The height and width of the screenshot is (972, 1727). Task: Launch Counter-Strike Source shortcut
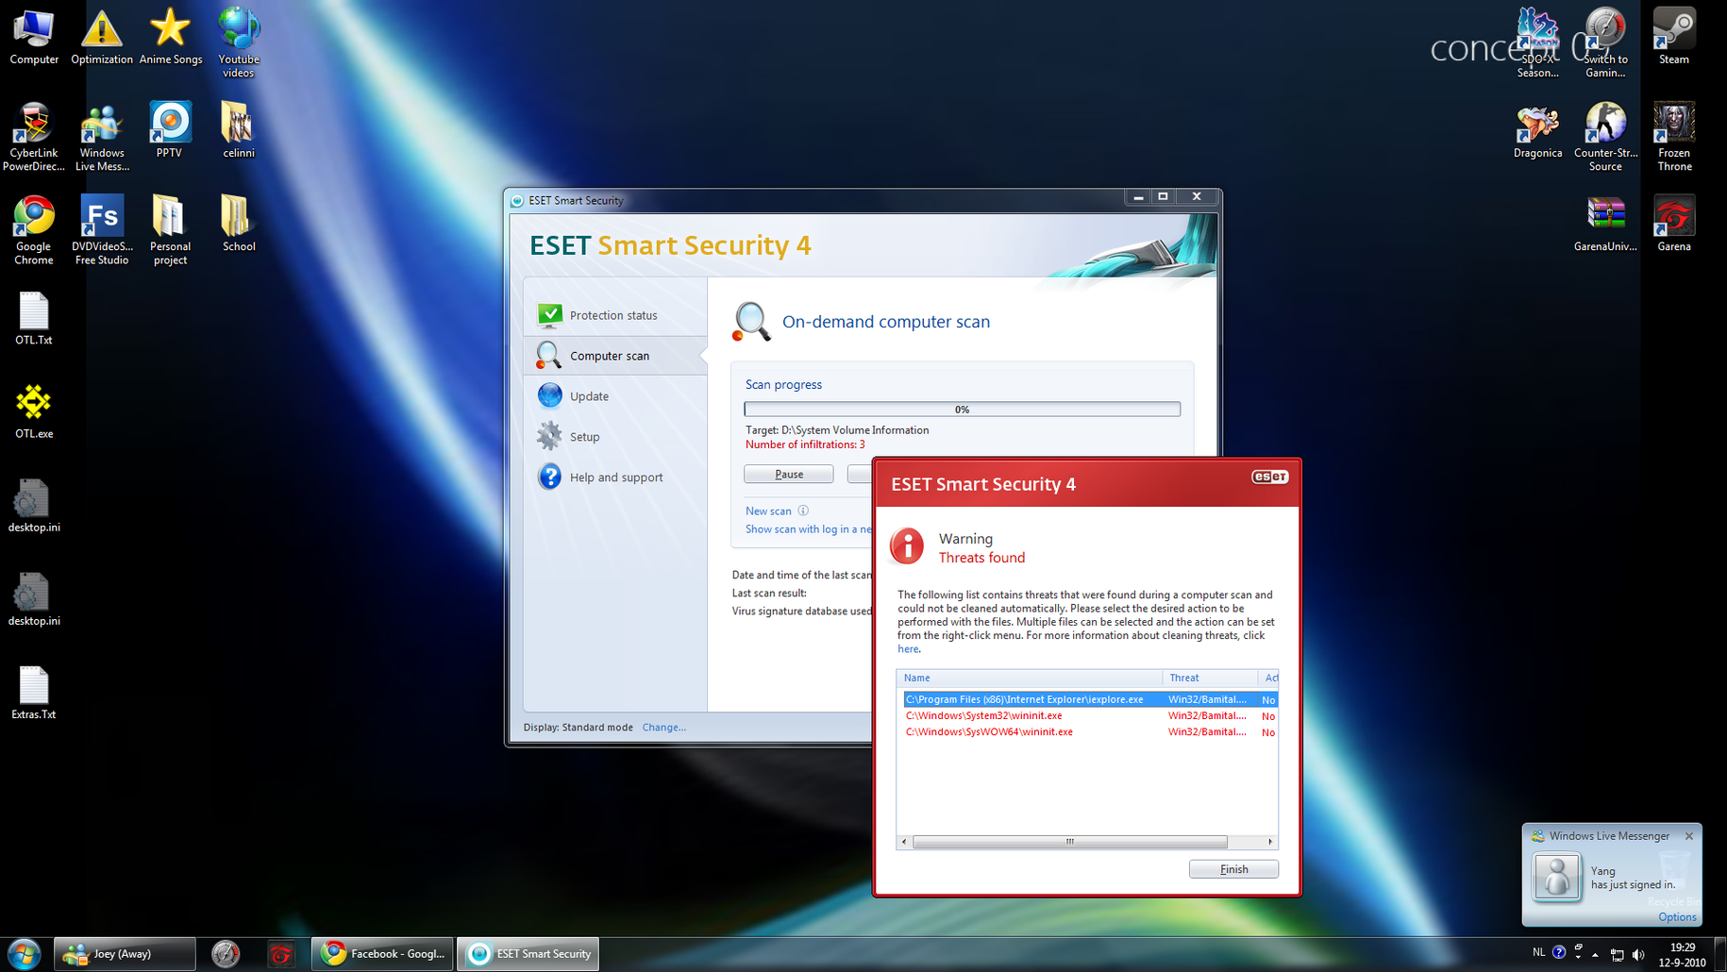(x=1605, y=137)
